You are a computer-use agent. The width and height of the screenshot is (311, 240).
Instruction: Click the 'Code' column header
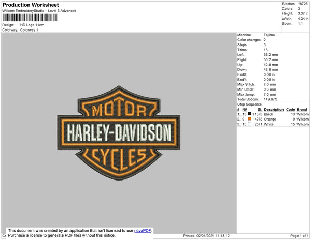click(x=291, y=110)
